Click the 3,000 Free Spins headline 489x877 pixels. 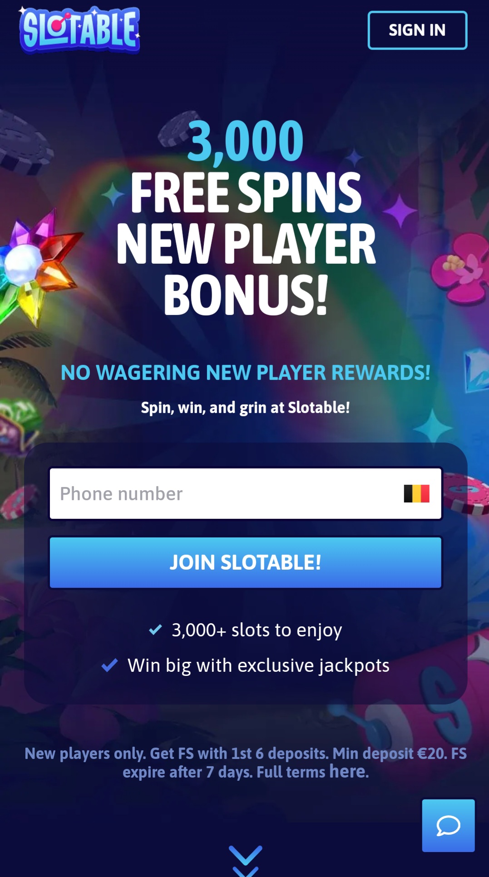click(x=245, y=217)
